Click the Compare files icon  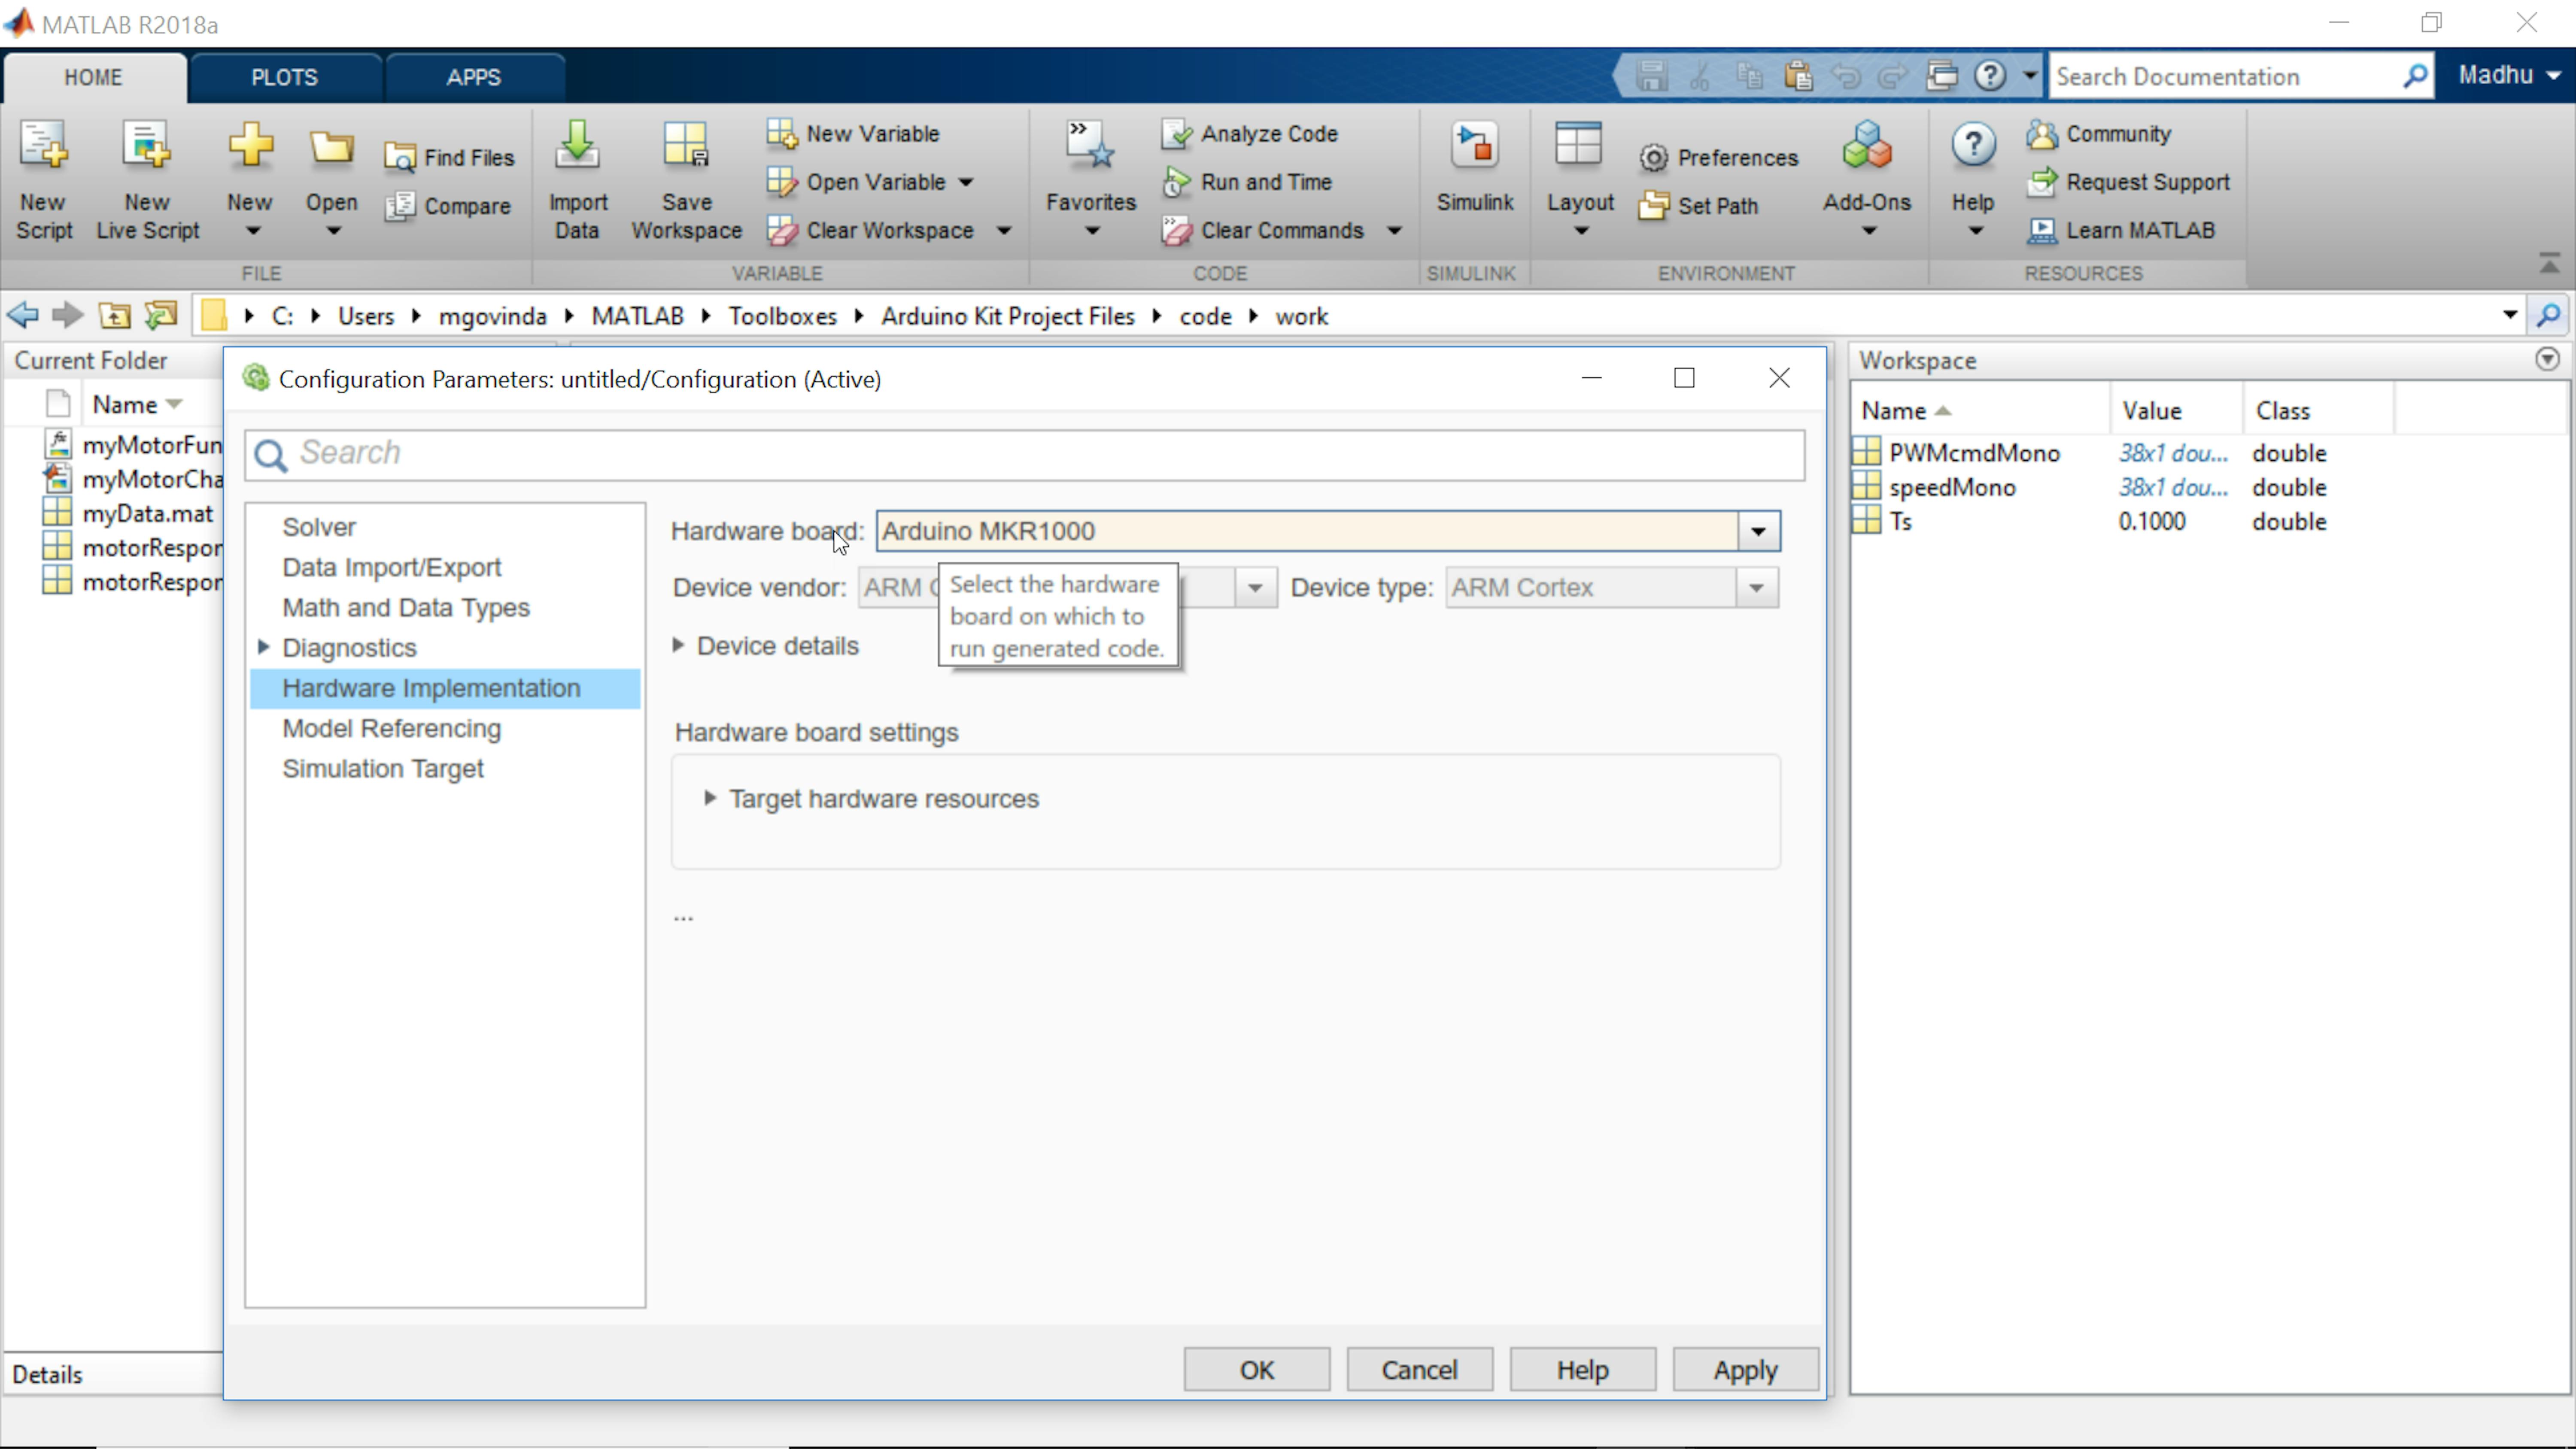click(400, 206)
